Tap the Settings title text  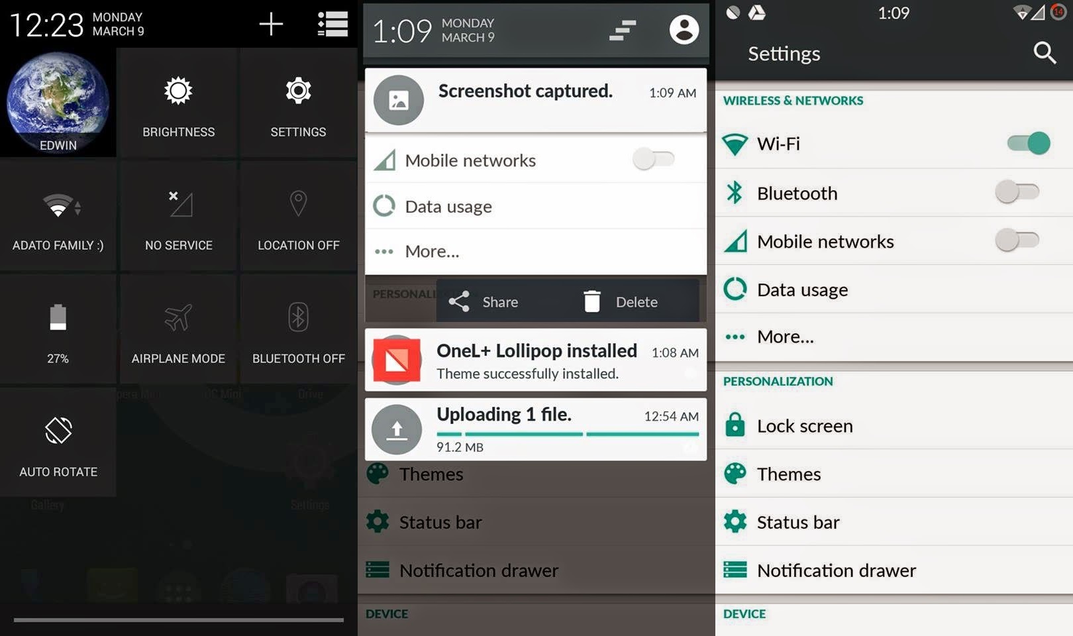click(784, 54)
